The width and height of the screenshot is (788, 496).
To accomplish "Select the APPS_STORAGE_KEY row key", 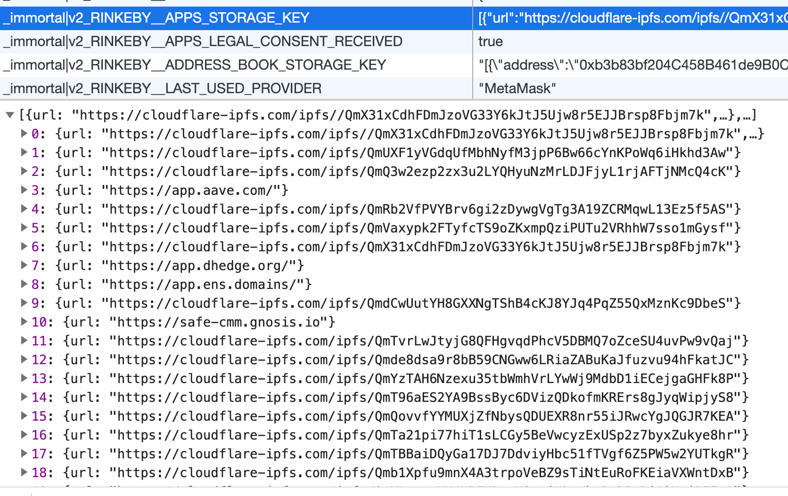I will click(x=236, y=18).
